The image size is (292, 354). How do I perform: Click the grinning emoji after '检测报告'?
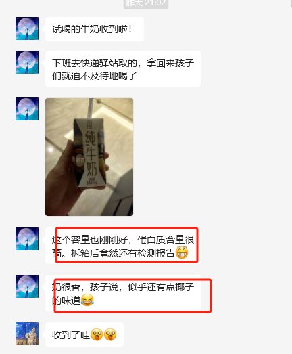(182, 252)
